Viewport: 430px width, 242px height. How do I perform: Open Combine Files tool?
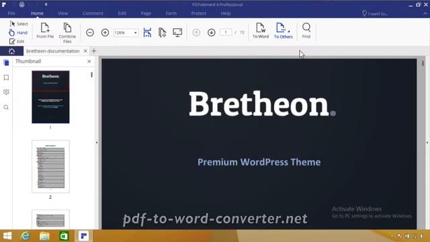click(x=67, y=33)
